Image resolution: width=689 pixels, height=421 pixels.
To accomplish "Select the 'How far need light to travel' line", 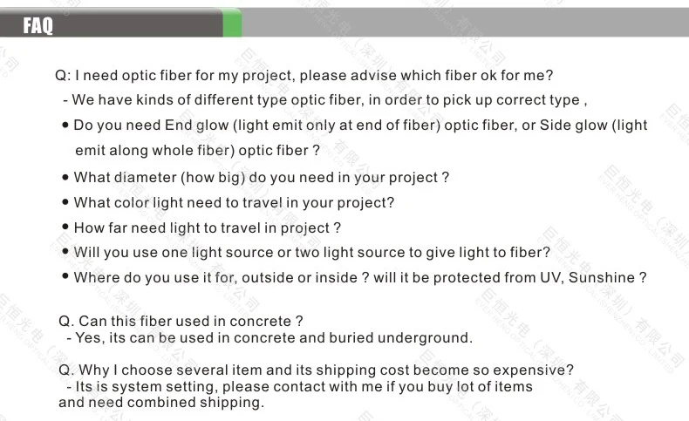I will tap(208, 228).
